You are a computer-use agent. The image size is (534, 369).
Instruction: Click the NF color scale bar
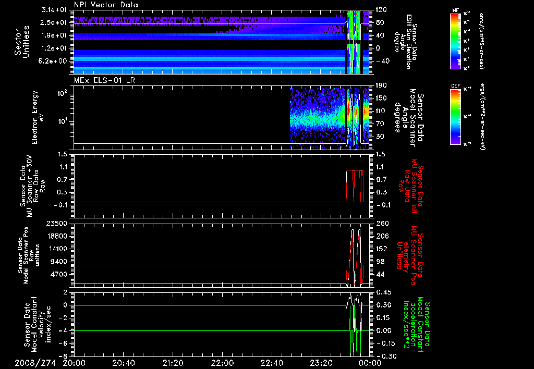[456, 41]
